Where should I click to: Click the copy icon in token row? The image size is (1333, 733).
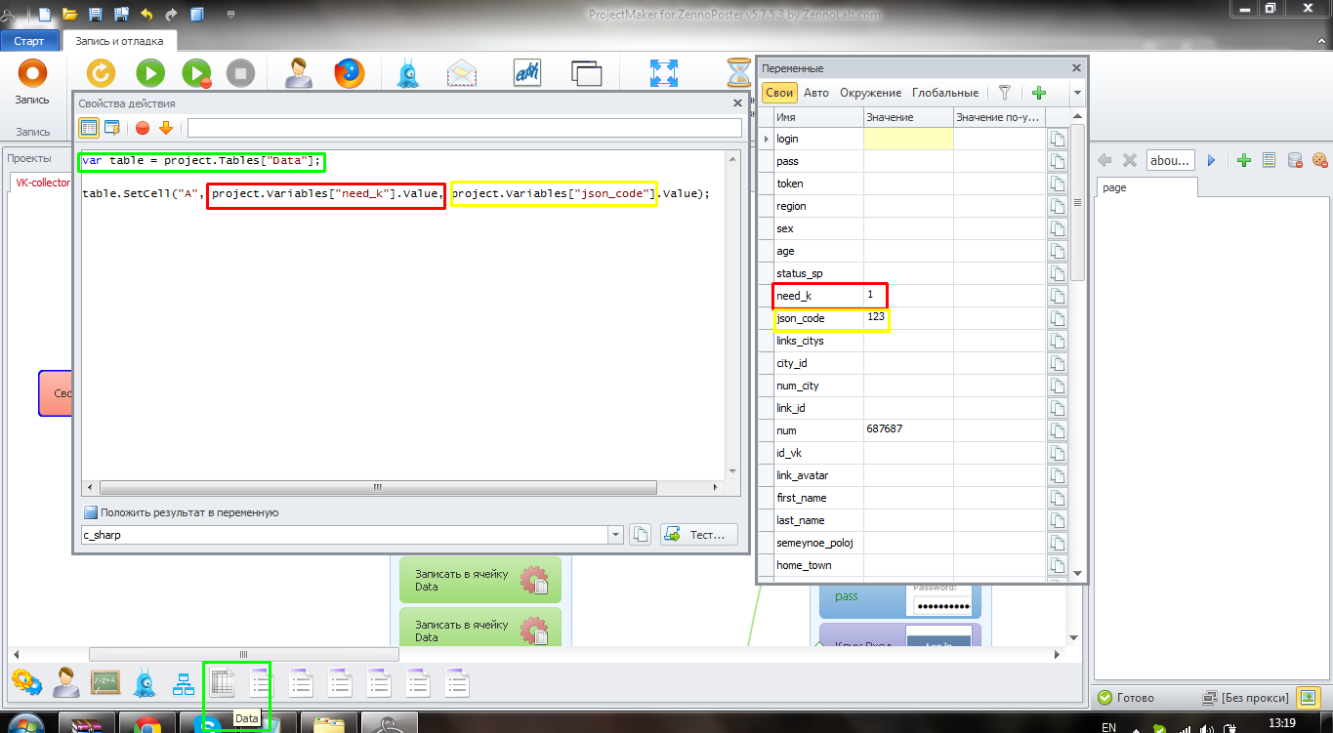pyautogui.click(x=1057, y=183)
